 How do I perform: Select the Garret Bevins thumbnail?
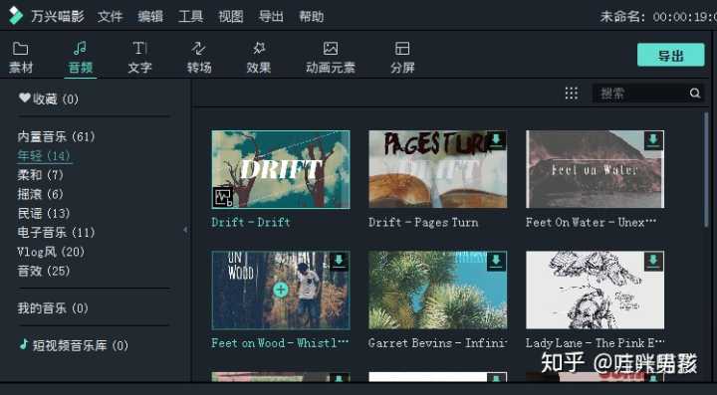click(437, 290)
